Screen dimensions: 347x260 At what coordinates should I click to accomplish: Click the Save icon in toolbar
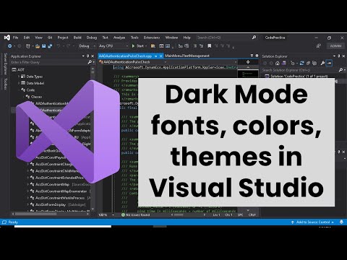click(x=44, y=46)
